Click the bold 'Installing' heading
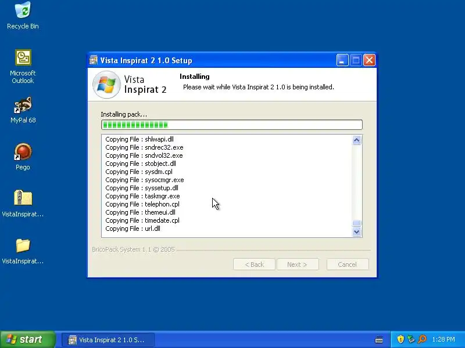The width and height of the screenshot is (465, 348). click(195, 77)
